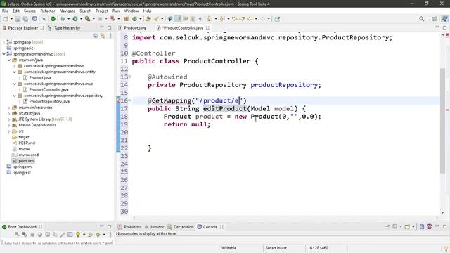Click 'Smart Insert' in the status bar

(x=276, y=248)
